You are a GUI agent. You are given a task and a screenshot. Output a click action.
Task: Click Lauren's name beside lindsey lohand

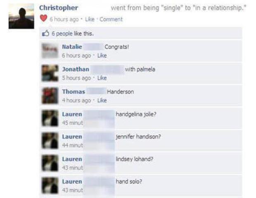(x=72, y=159)
